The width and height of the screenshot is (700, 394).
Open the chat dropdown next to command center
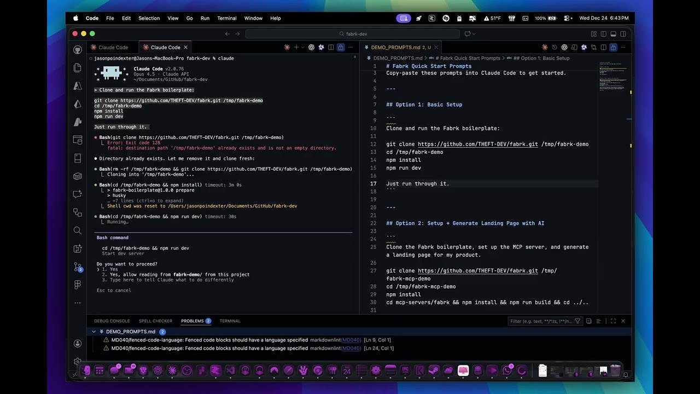click(x=474, y=34)
